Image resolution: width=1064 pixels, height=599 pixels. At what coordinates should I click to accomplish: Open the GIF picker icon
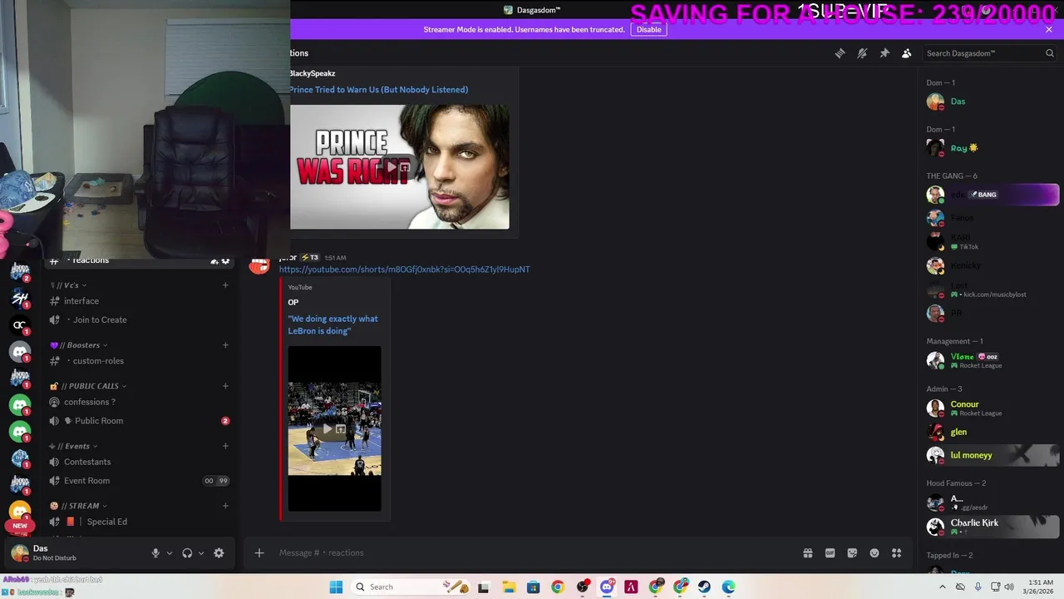coord(830,553)
